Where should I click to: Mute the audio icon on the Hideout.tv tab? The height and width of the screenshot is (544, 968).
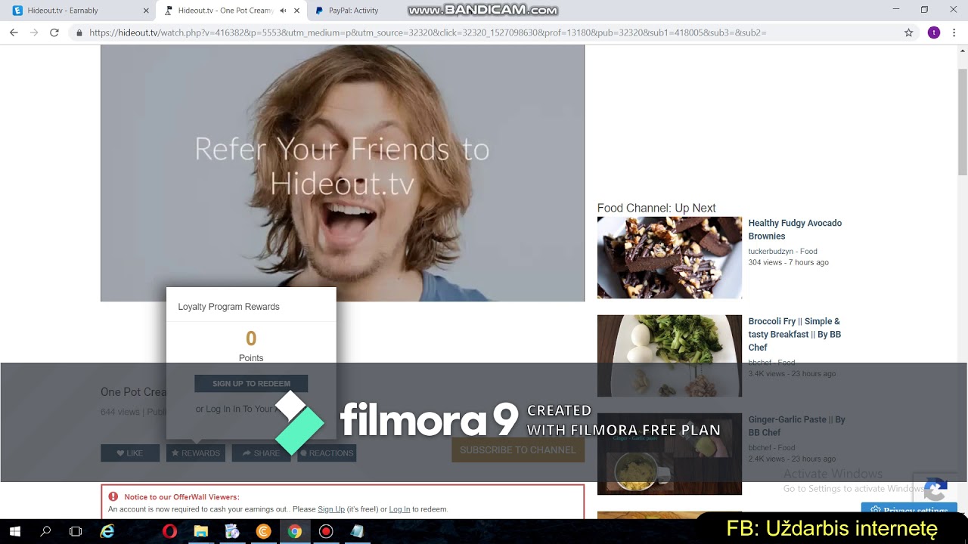coord(283,11)
